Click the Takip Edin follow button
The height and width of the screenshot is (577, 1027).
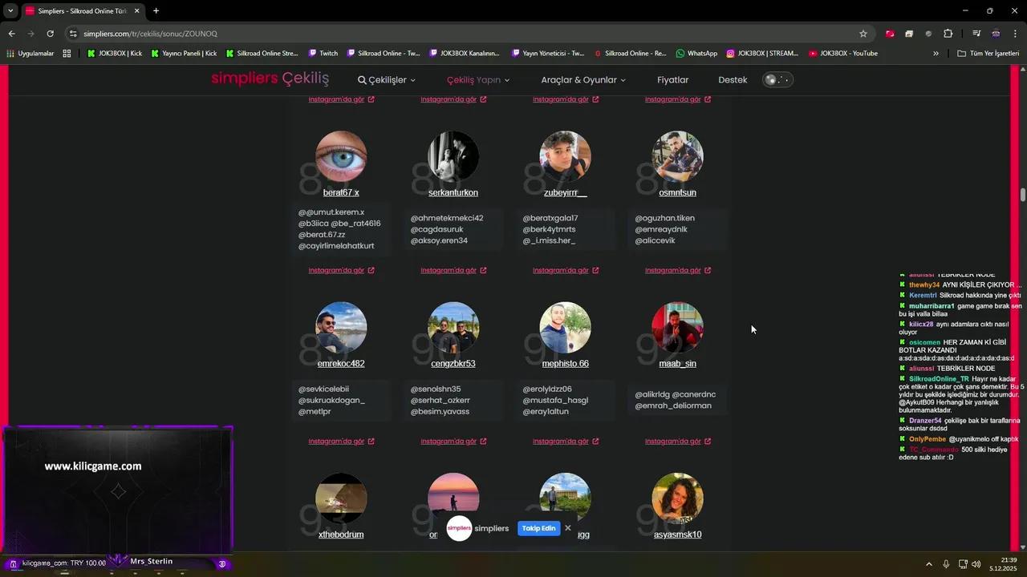coord(539,528)
